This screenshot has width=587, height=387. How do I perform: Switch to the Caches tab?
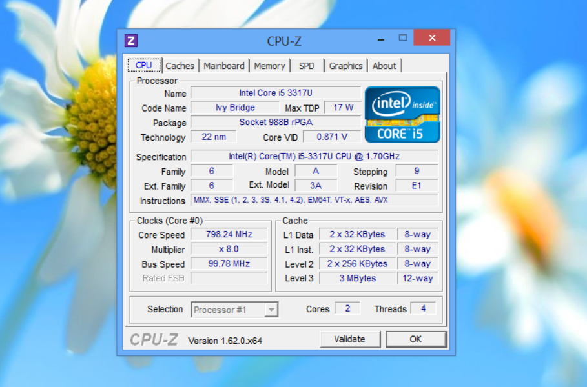point(180,66)
